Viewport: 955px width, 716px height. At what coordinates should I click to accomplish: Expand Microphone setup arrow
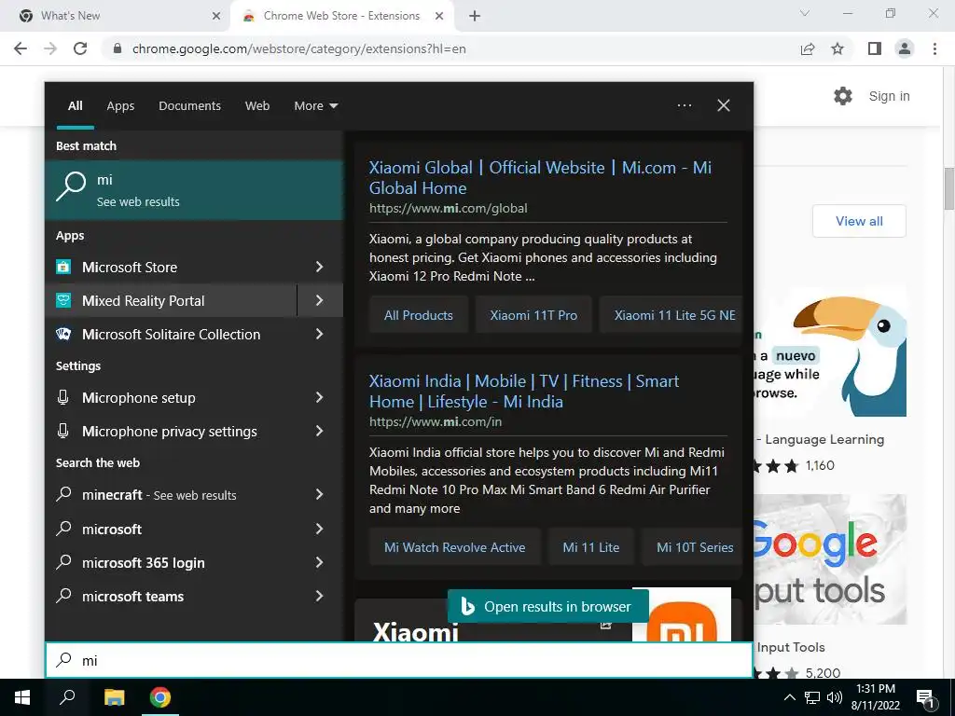pyautogui.click(x=320, y=397)
